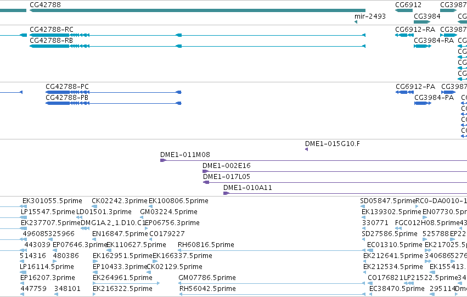Click EST EP06756.3prime
This screenshot has height=297, width=467.
tap(146, 228)
